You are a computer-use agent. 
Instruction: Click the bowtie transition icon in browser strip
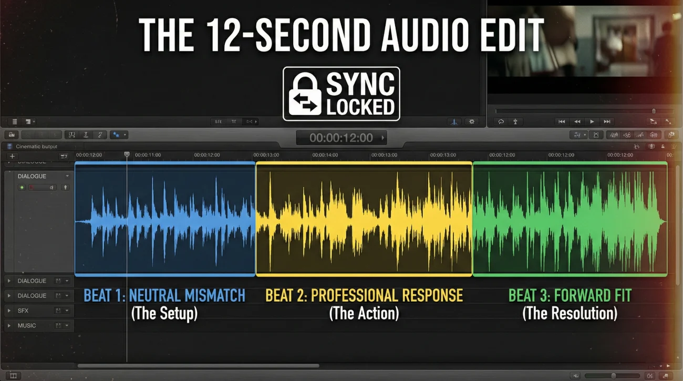pos(250,121)
